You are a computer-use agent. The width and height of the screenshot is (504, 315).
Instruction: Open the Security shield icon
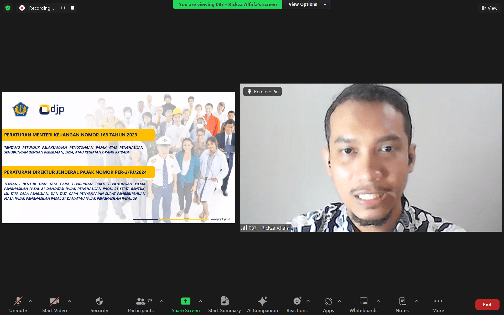99,301
